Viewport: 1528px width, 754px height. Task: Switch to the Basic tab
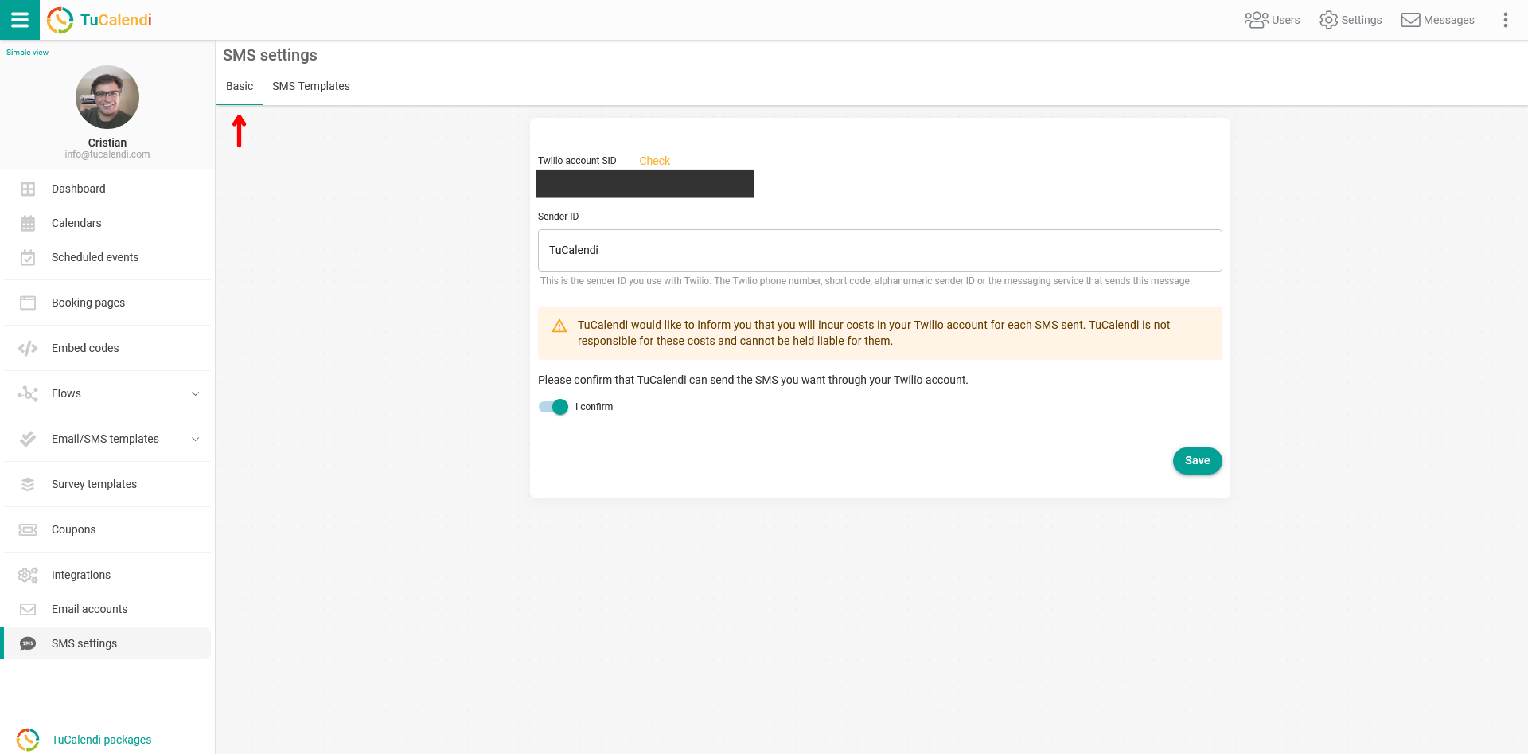click(x=240, y=86)
